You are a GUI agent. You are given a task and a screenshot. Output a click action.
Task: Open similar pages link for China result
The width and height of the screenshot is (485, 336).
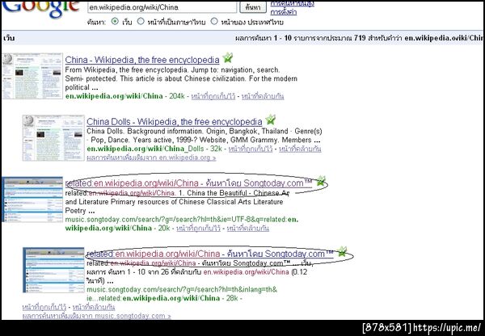tap(263, 96)
